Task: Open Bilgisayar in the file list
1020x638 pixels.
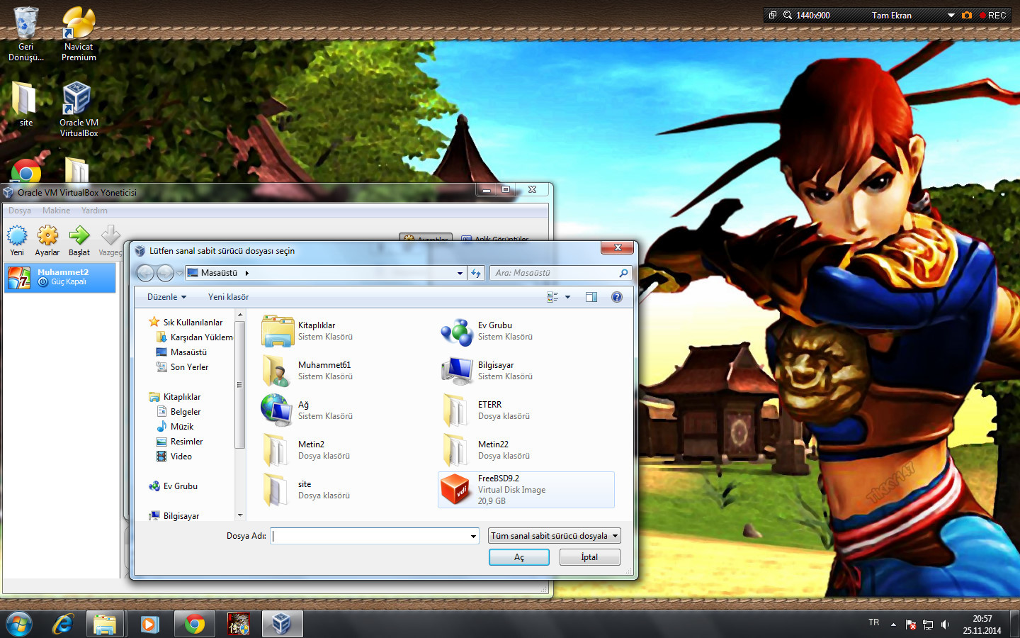Action: tap(488, 371)
